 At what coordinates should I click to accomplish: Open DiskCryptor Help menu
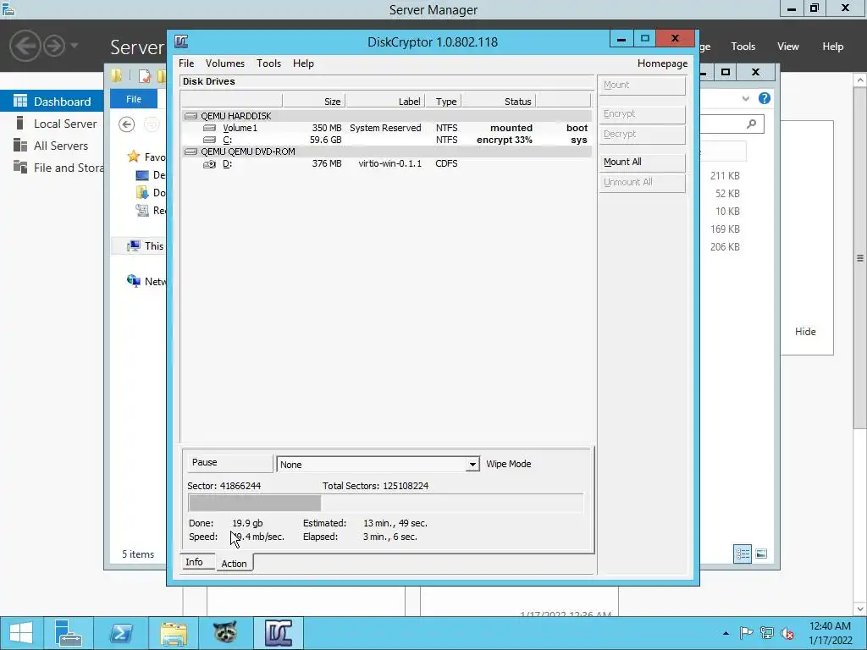303,63
